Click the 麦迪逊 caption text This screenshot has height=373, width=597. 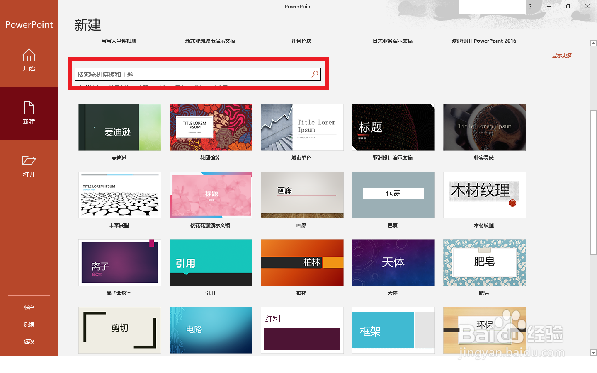(x=119, y=158)
